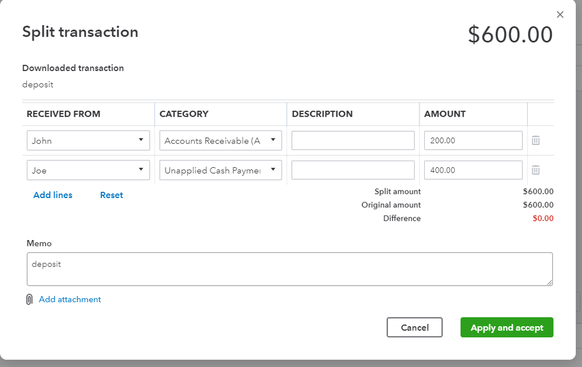Click the 200.00 amount field
Image resolution: width=582 pixels, height=367 pixels.
(473, 140)
